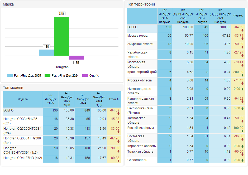This screenshot has height=175, width=248.
Task: Click the light blue 130 bar in chart
Action: coord(46,53)
